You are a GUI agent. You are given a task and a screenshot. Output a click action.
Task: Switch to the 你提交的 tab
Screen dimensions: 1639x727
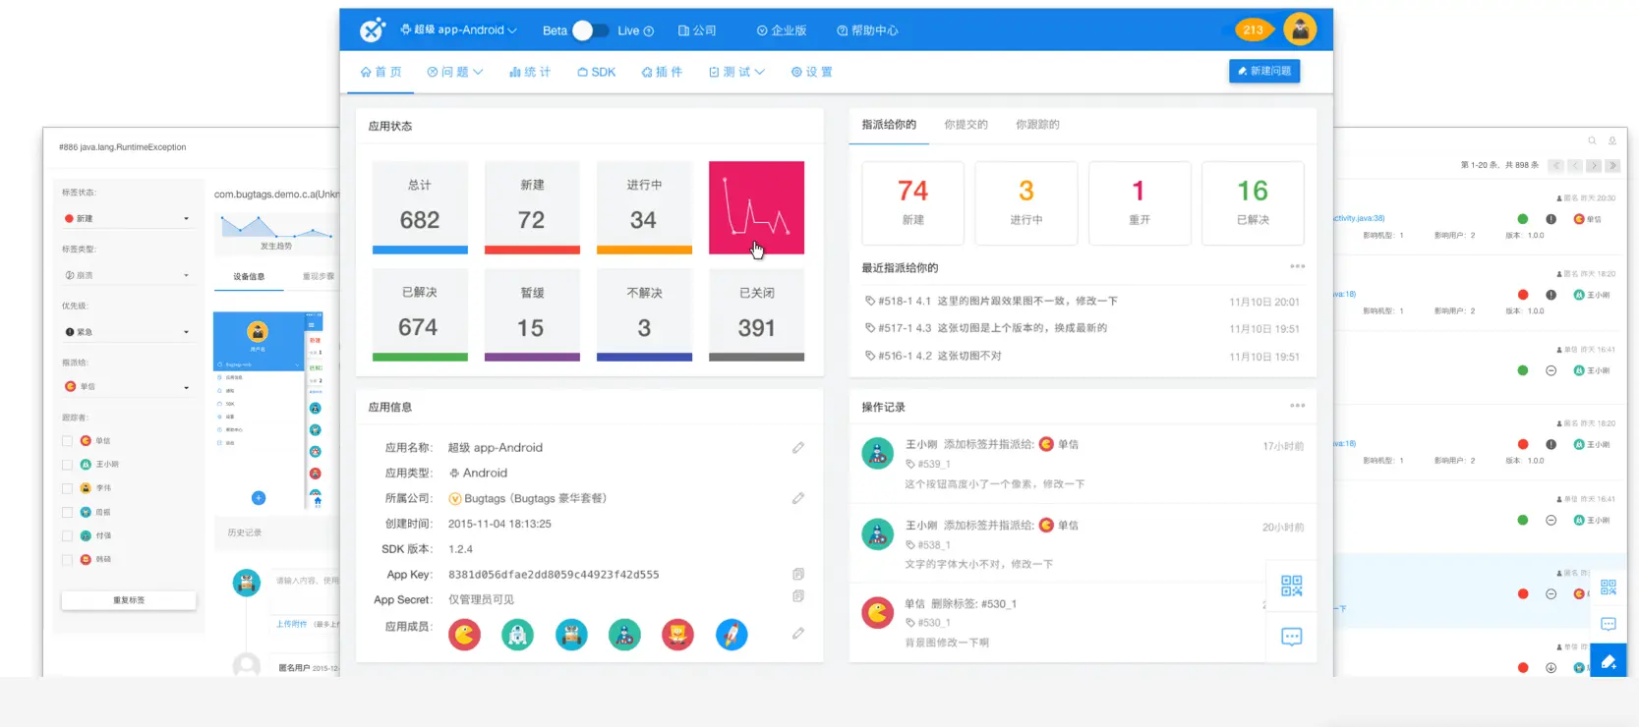coord(966,125)
